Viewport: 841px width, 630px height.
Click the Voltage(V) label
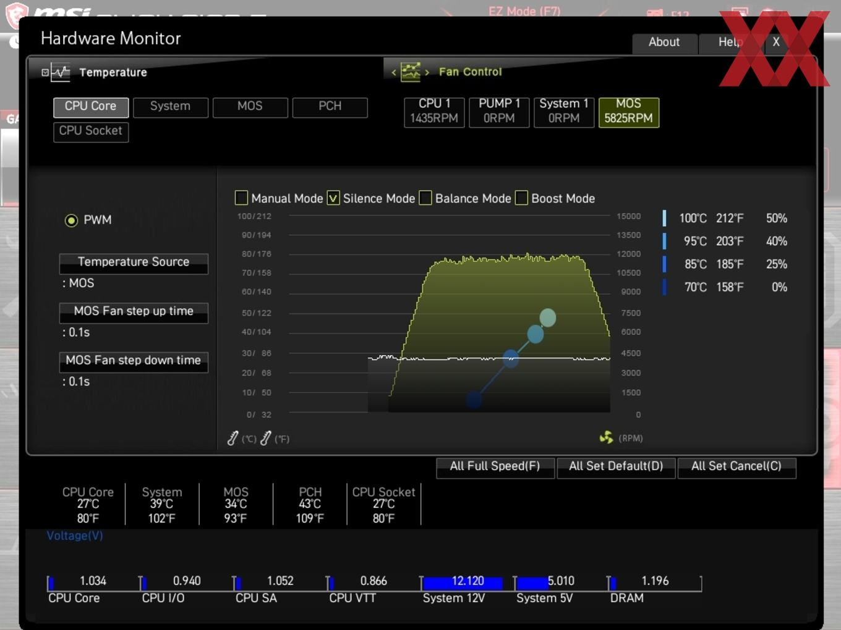pyautogui.click(x=75, y=536)
